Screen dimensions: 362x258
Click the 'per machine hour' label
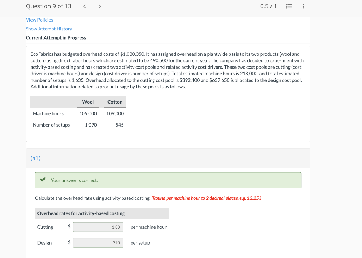[x=148, y=227]
